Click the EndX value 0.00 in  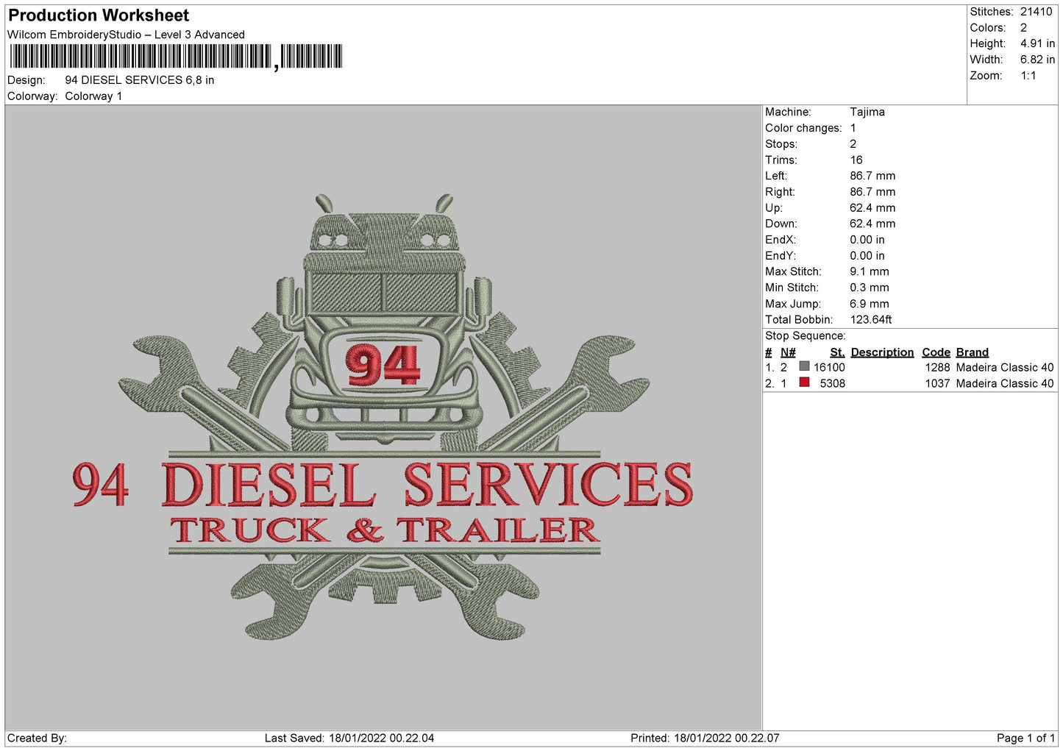(x=867, y=240)
